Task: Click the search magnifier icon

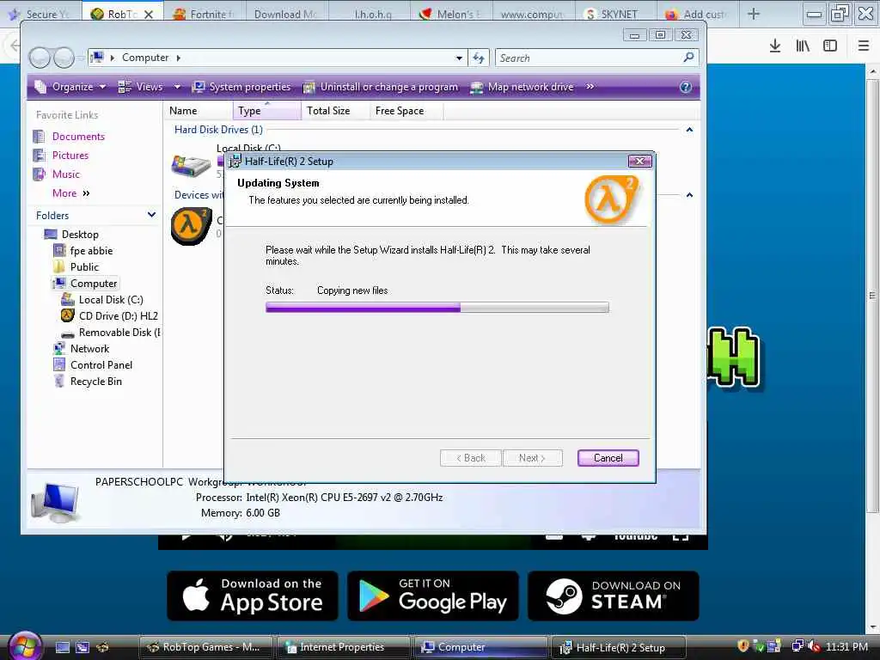Action: click(x=688, y=58)
